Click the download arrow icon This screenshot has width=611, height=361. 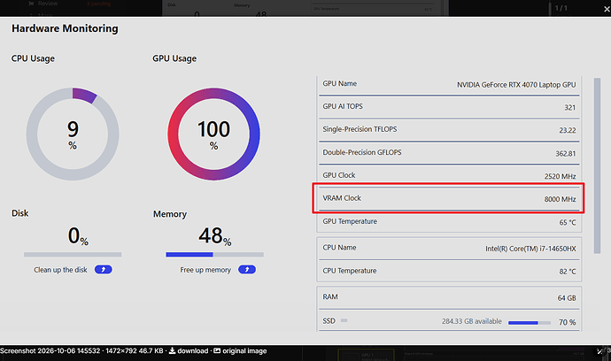[x=172, y=351]
